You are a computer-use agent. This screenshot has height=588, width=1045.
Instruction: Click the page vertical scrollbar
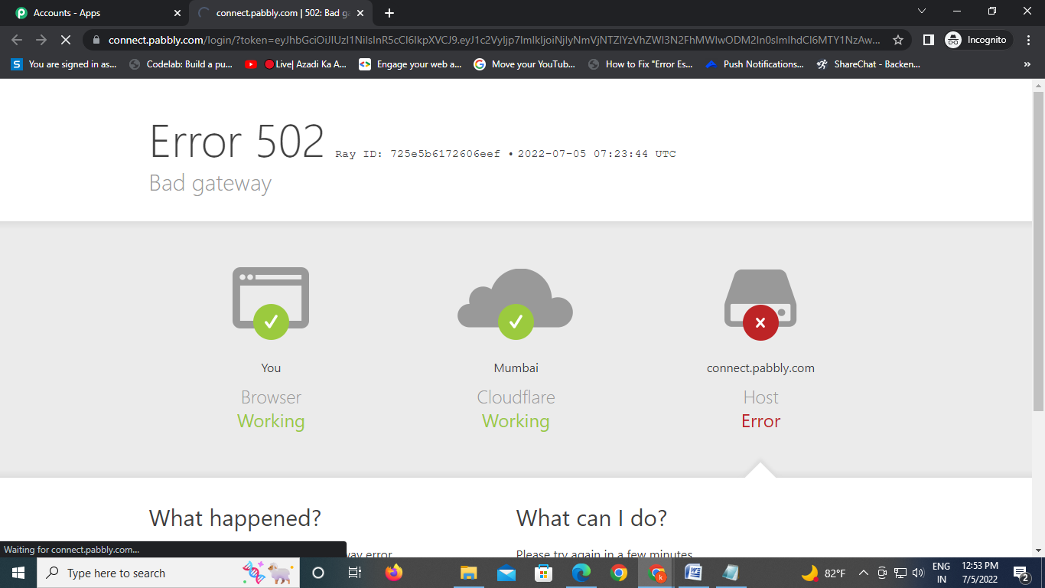[1038, 253]
